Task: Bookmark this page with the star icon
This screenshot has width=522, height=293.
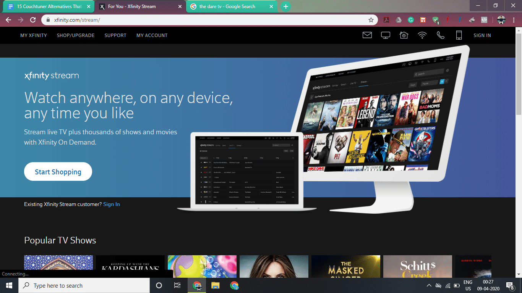Action: 371,20
